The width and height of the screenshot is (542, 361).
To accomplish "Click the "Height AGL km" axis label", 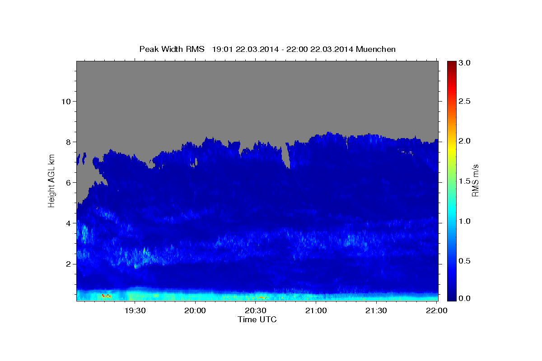I will 51,181.
